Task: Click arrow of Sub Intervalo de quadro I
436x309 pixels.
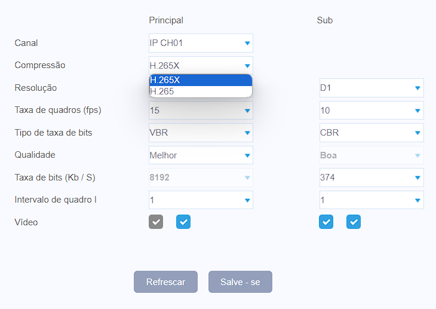Action: [417, 200]
